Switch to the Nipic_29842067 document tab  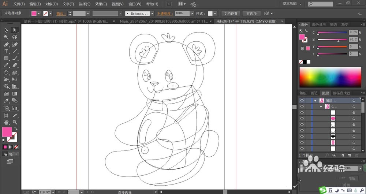click(x=164, y=21)
